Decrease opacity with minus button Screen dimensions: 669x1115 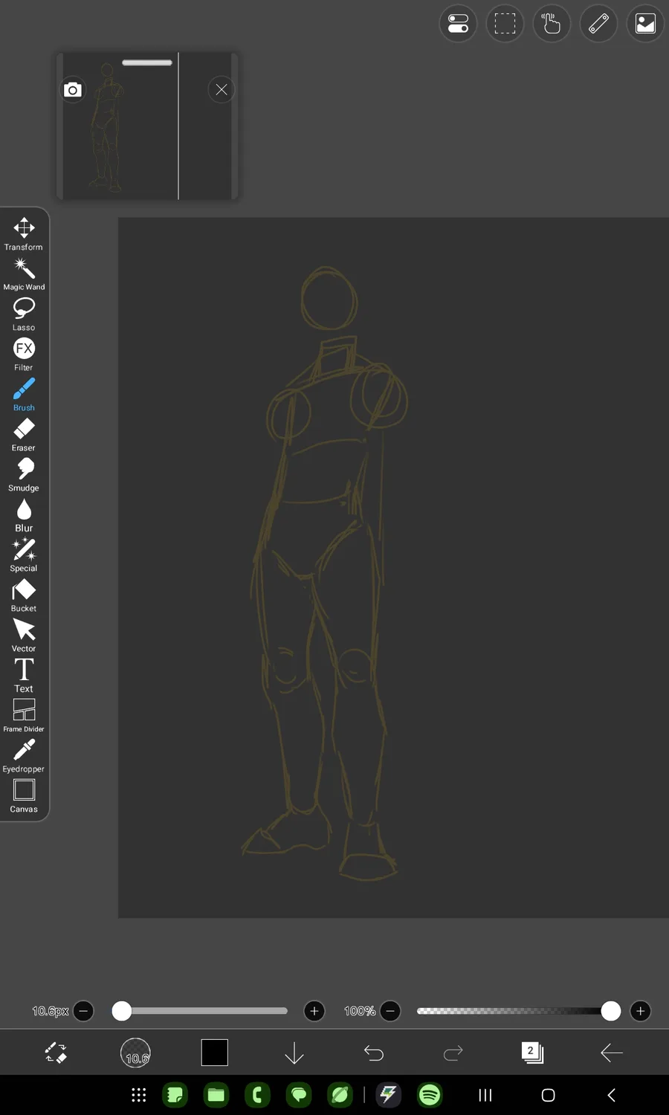(x=390, y=1011)
